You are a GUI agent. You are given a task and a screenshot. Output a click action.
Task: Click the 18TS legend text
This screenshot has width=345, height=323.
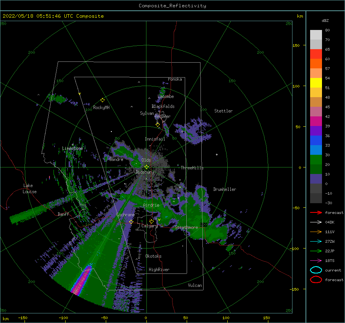(x=330, y=261)
